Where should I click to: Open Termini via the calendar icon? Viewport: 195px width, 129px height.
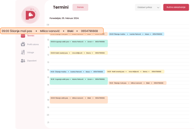(x=23, y=36)
